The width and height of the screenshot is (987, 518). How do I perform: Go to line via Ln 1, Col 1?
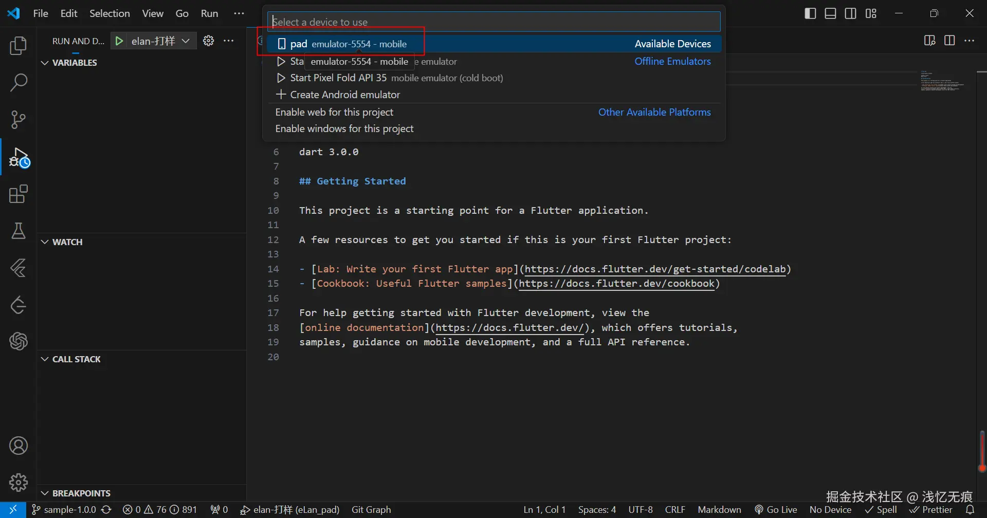544,510
